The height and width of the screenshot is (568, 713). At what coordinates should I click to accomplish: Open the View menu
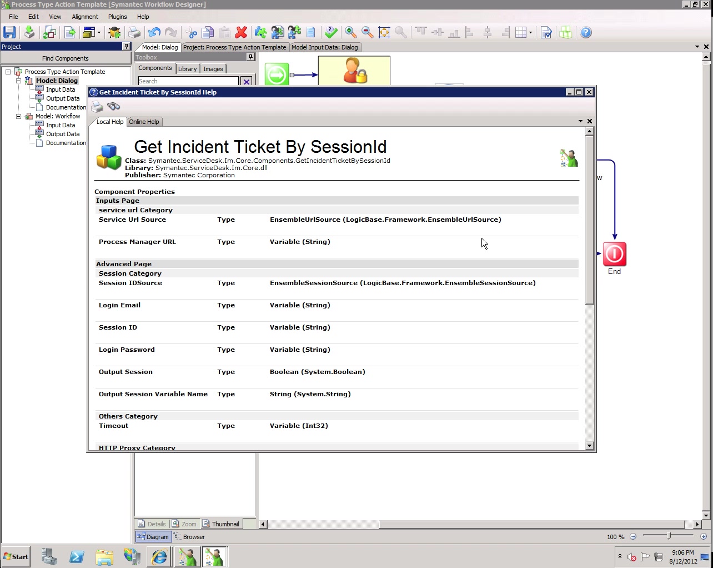pos(55,17)
